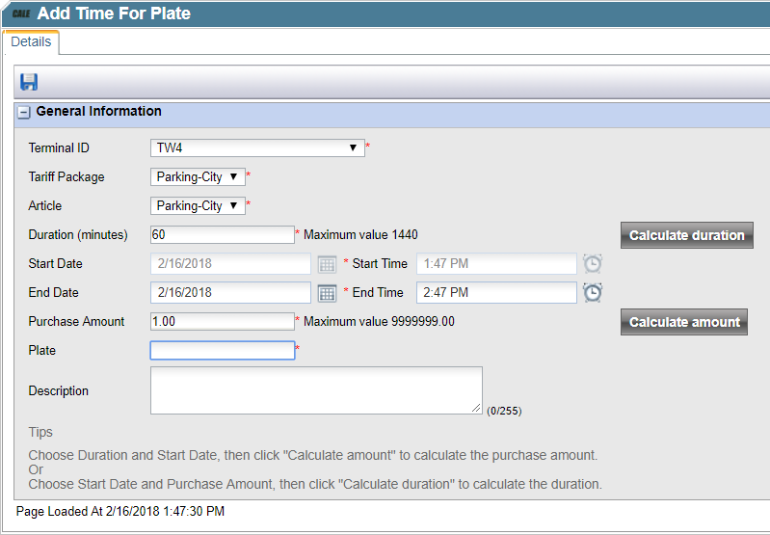Viewport: 770px width, 535px height.
Task: Focus the Duration (minutes) input field
Action: tap(222, 235)
